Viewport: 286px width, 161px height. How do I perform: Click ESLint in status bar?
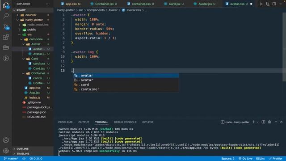[260, 159]
